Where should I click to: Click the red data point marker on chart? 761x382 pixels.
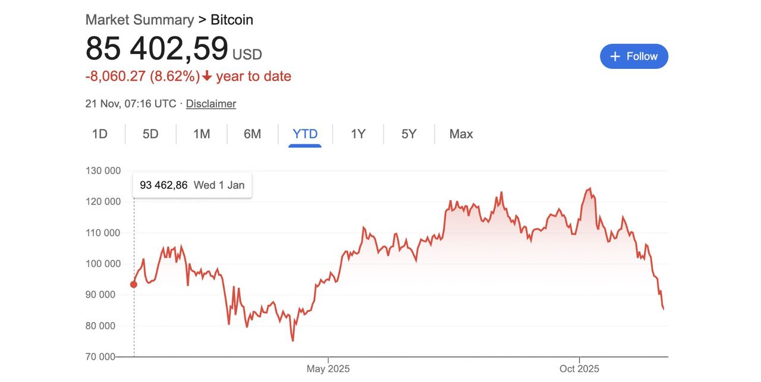pos(134,285)
